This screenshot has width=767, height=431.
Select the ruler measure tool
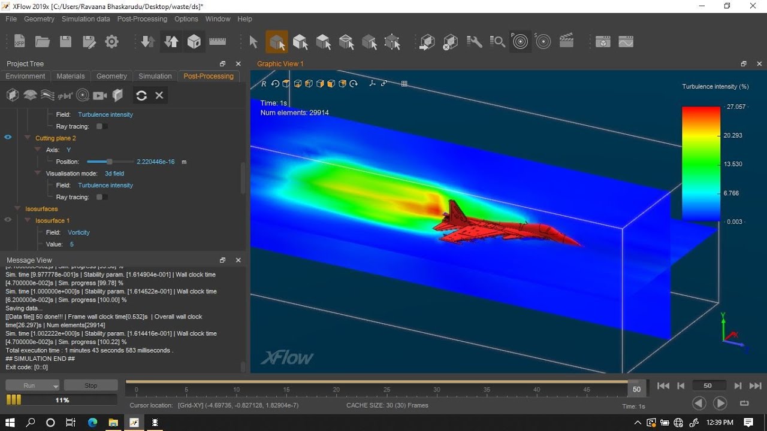pyautogui.click(x=218, y=42)
